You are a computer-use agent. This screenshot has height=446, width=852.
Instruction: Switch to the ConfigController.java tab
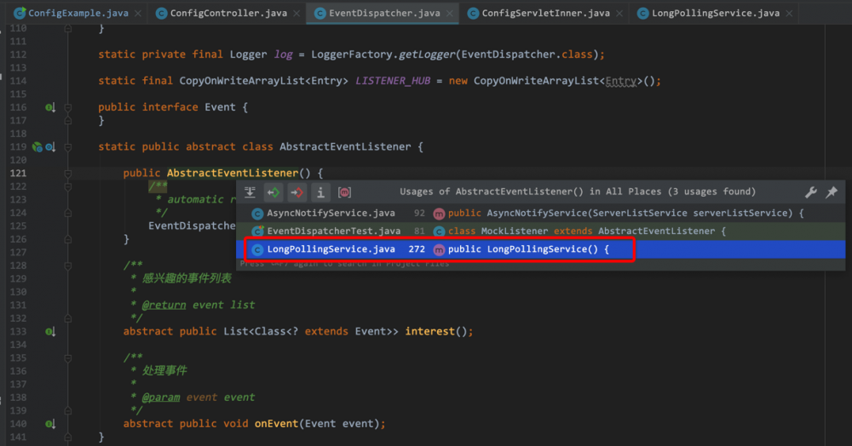228,13
